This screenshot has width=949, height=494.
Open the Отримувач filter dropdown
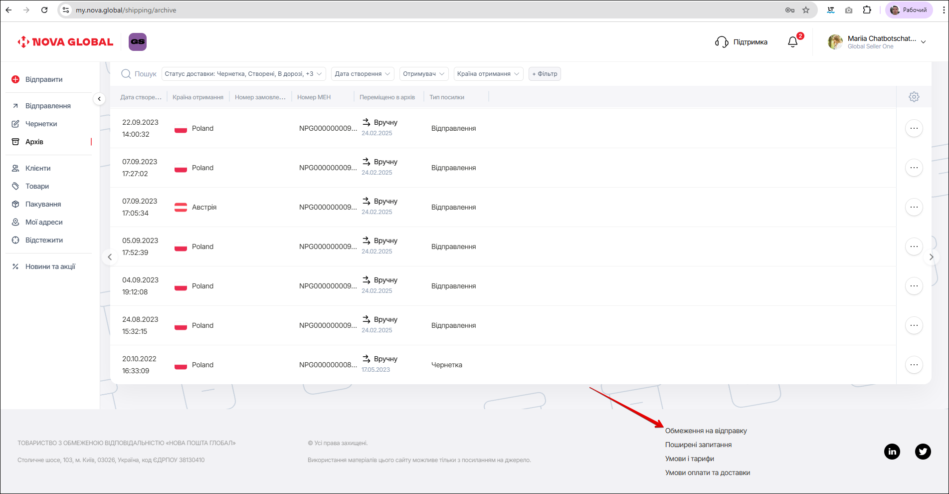[x=424, y=74]
